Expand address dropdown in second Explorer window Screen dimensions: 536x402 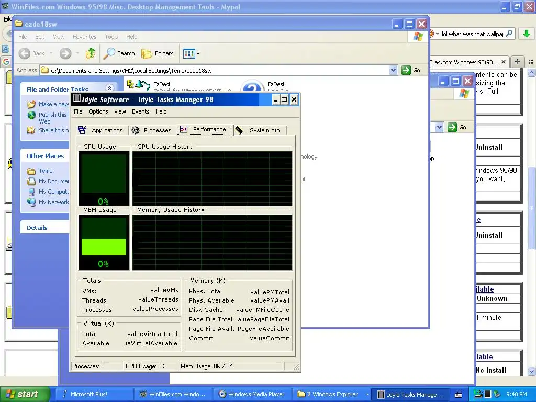coord(439,127)
